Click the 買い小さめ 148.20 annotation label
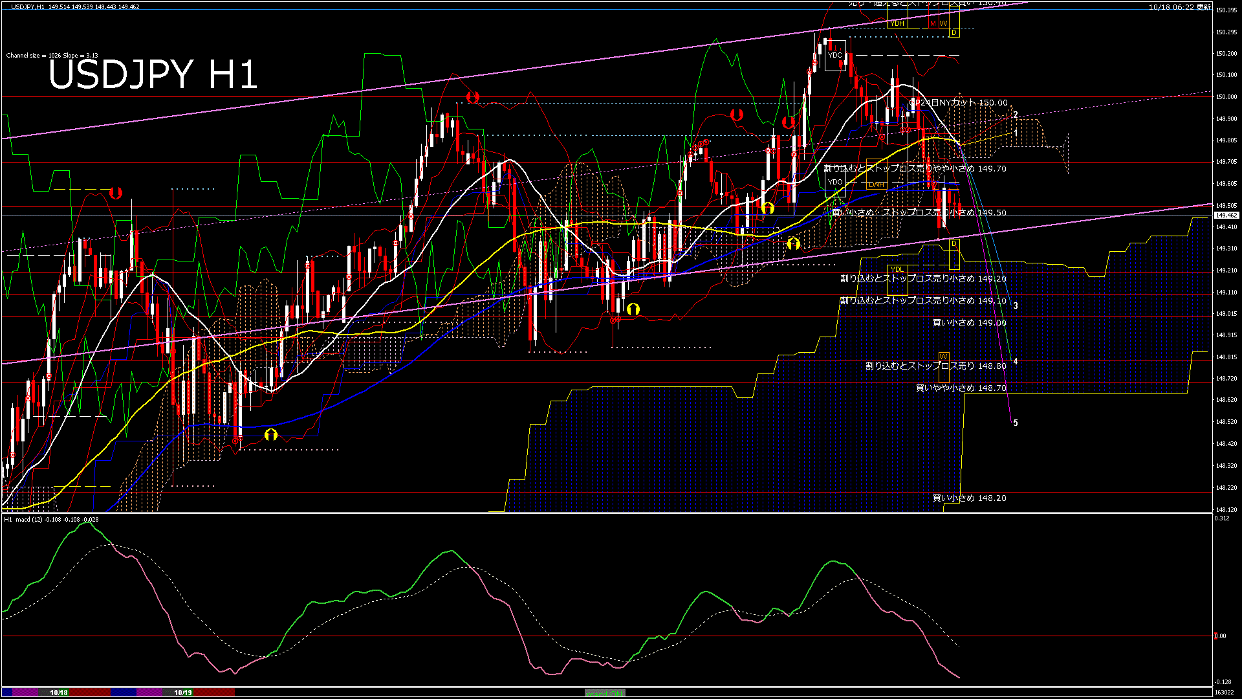The image size is (1242, 699). point(969,498)
